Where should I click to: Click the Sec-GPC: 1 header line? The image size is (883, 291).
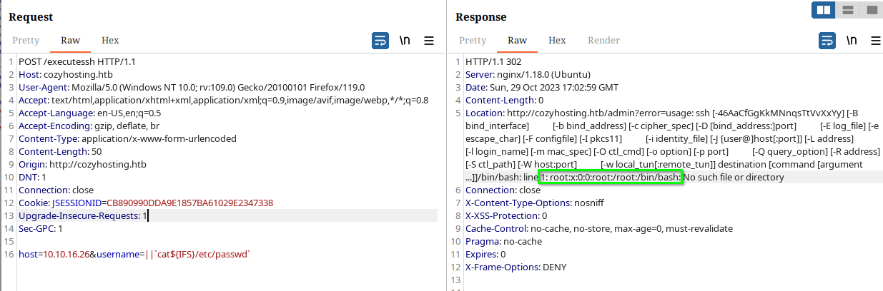[41, 229]
